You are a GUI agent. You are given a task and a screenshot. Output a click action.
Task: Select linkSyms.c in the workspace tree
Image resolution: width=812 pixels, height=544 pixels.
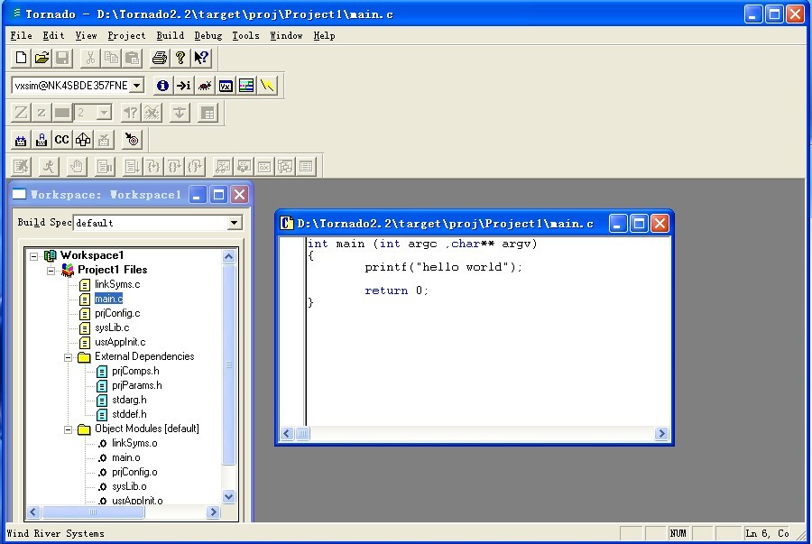coord(117,284)
